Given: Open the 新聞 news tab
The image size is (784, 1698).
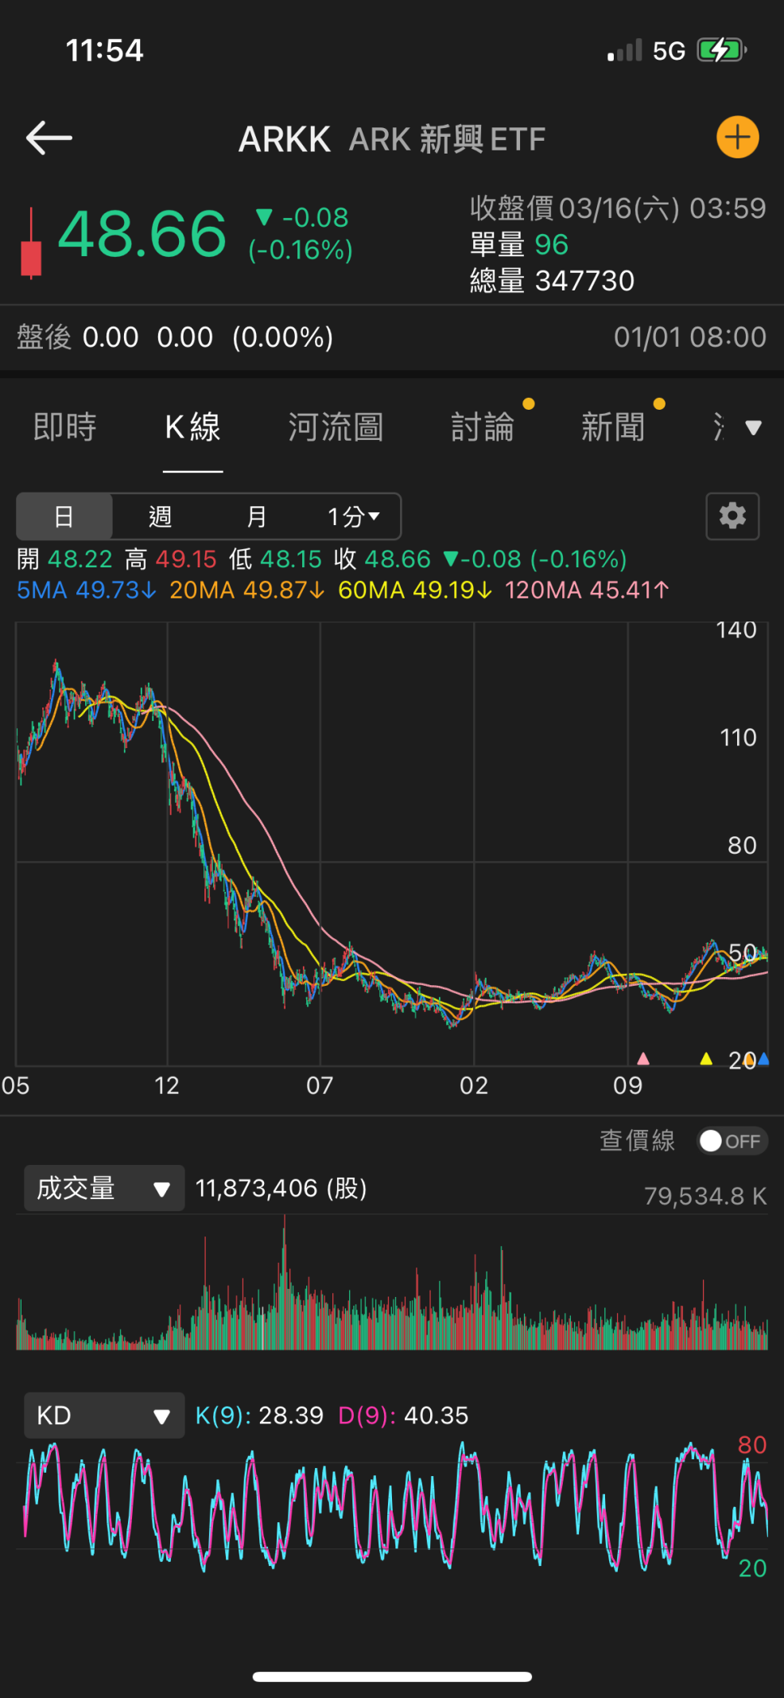Looking at the screenshot, I should 613,428.
